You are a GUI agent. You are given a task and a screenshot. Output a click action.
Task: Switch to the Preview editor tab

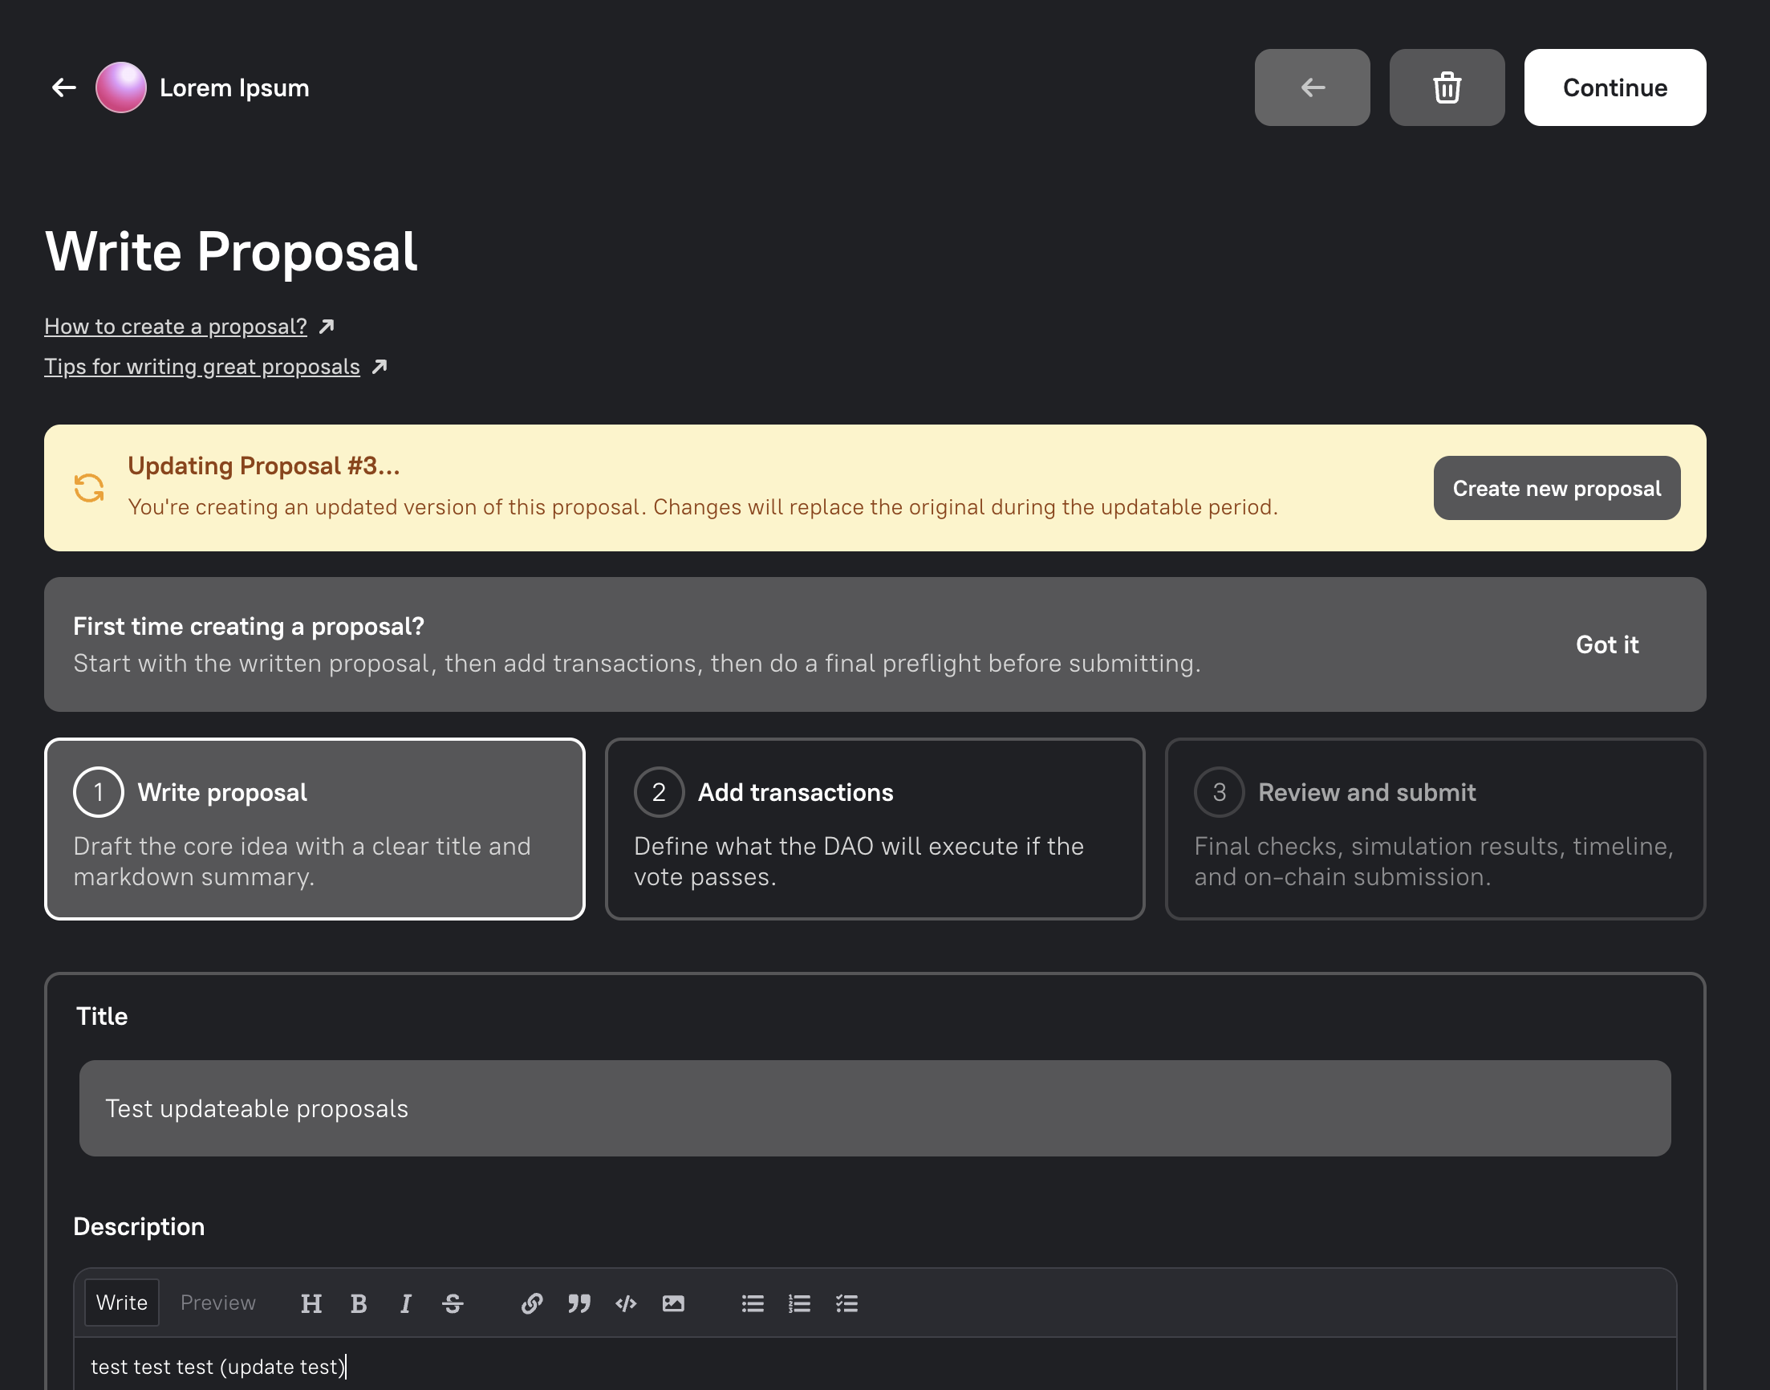pyautogui.click(x=218, y=1302)
